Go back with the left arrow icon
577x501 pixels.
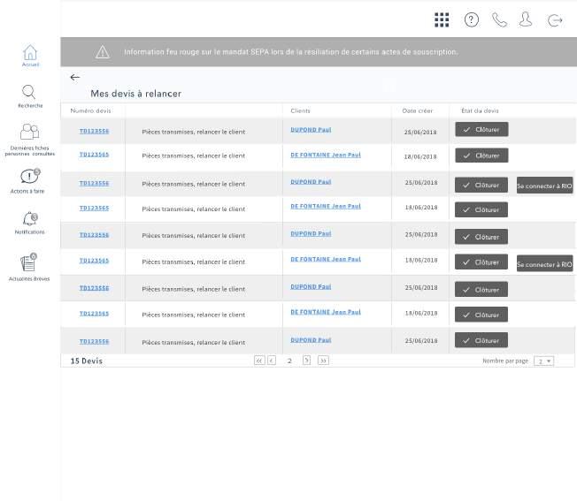[75, 78]
